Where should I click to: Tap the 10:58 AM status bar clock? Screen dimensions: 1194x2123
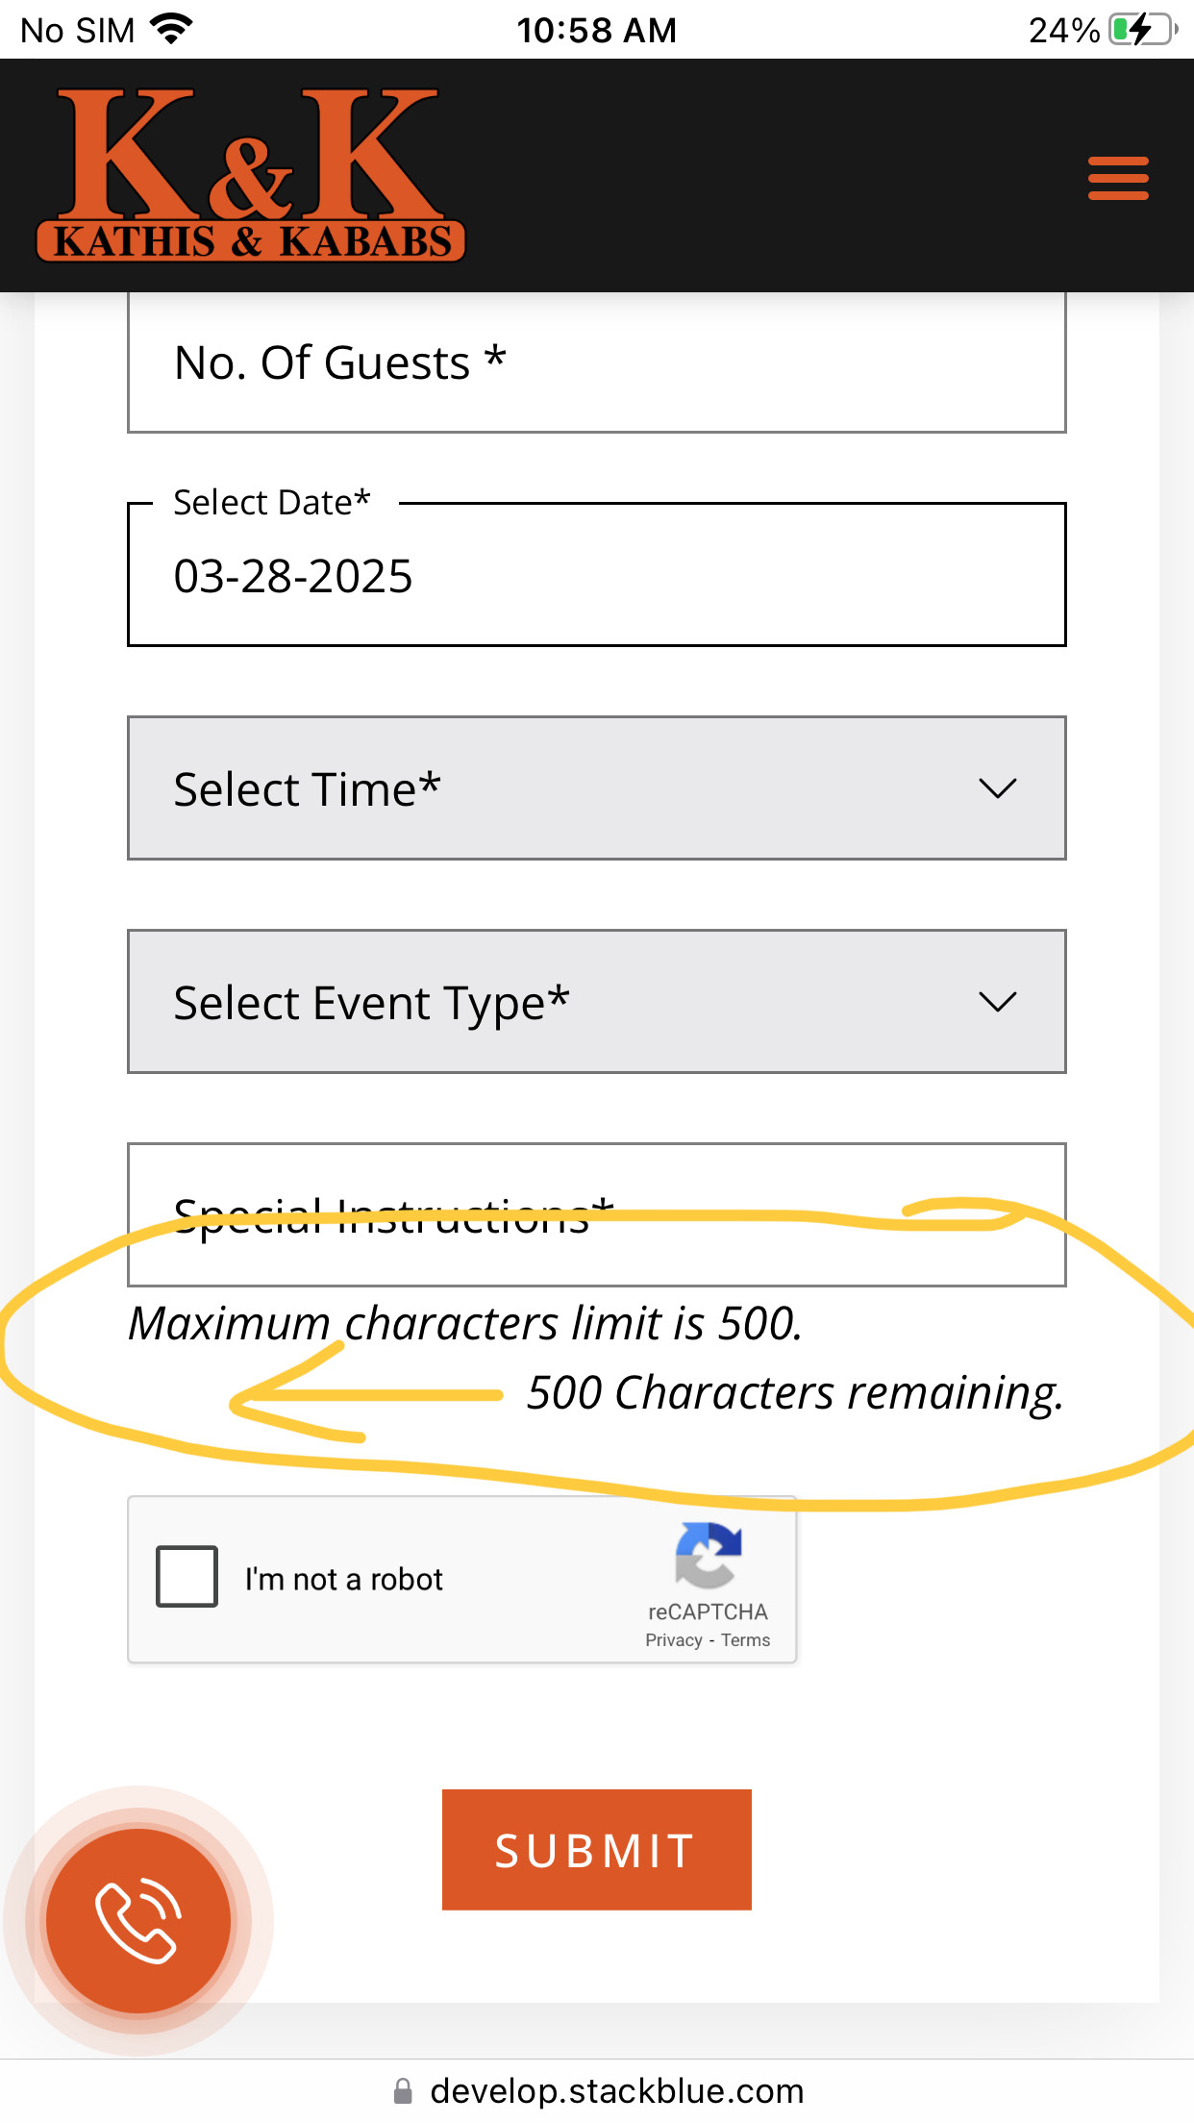tap(596, 31)
